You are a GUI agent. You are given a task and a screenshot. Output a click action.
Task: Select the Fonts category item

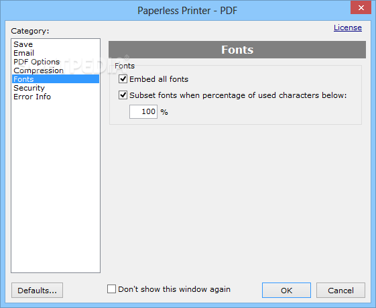click(56, 79)
